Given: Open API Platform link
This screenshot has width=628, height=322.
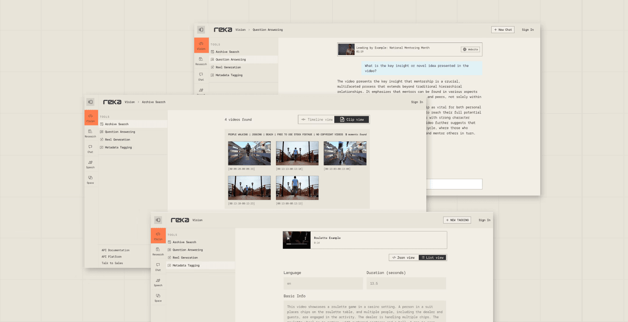Looking at the screenshot, I should coord(112,257).
